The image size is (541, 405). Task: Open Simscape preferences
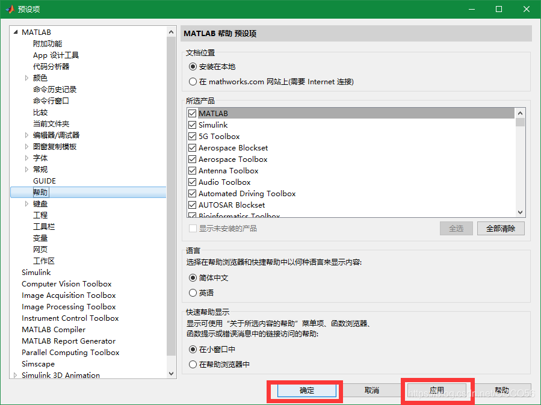click(x=38, y=364)
